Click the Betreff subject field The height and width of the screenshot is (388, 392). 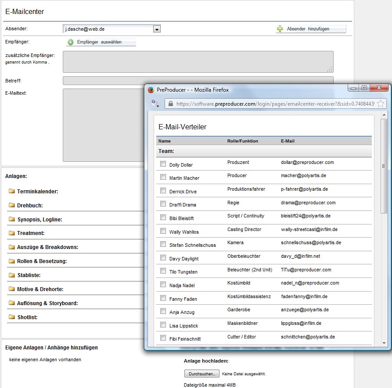point(198,80)
